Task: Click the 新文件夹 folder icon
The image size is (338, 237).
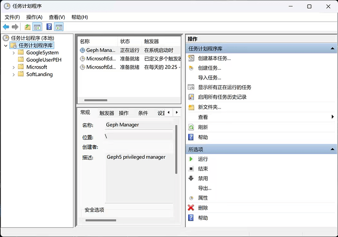Action: [191, 107]
